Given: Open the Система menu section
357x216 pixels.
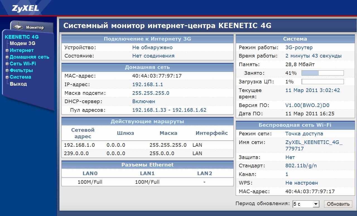Looking at the screenshot, I should click(20, 77).
